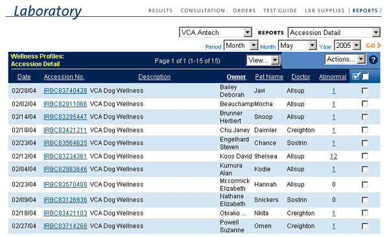
Task: Click abnormal count 1 for Daimler
Action: [334, 130]
